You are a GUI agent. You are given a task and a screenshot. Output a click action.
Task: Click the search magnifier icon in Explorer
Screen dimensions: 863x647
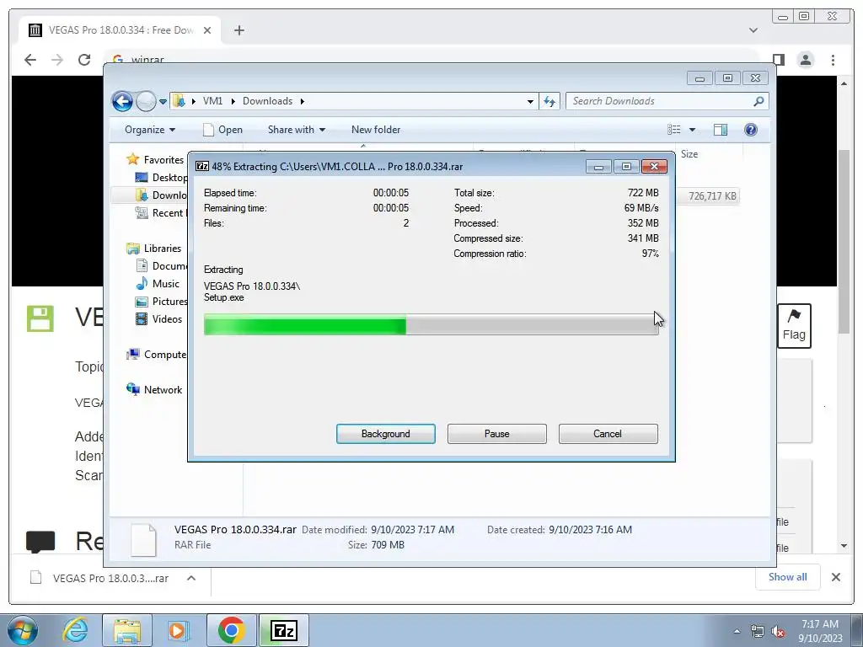(758, 101)
